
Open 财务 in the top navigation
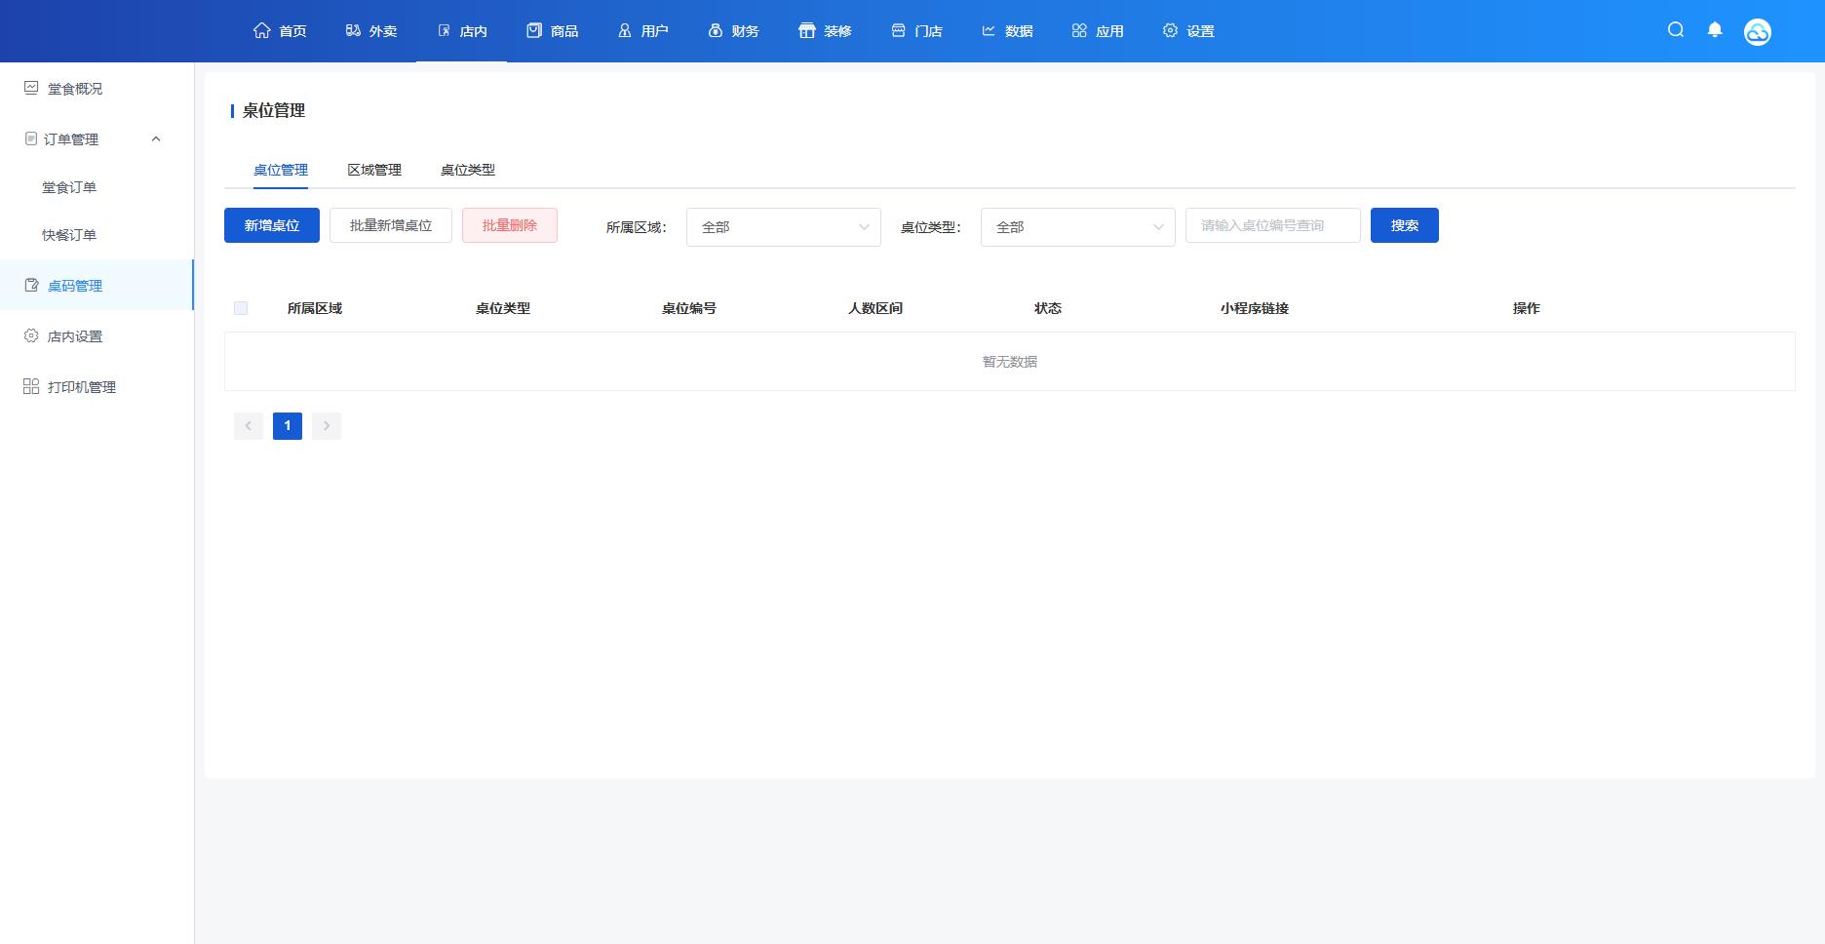tap(733, 31)
